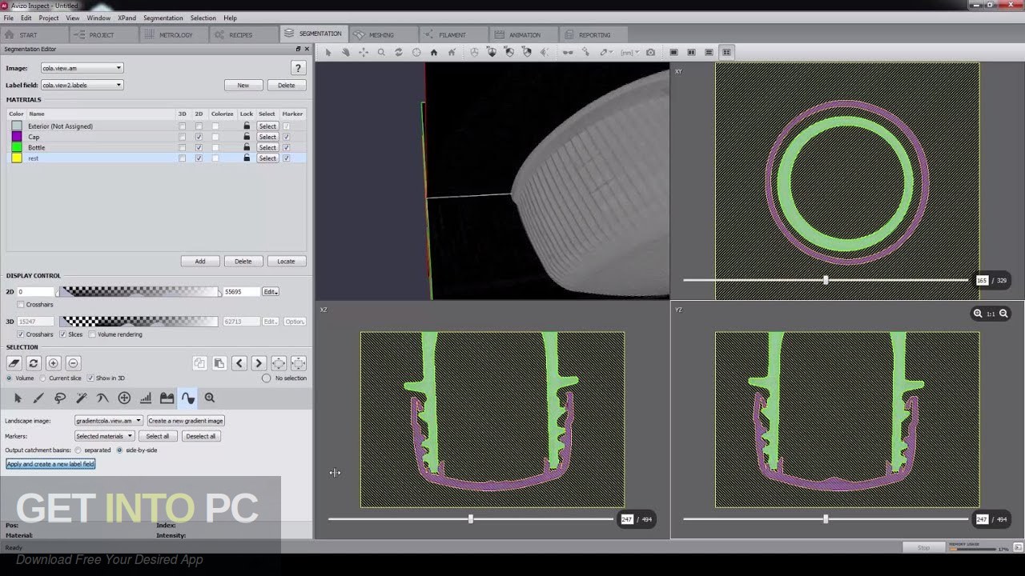Image resolution: width=1025 pixels, height=576 pixels.
Task: Select the Watershed tool
Action: [x=187, y=398]
